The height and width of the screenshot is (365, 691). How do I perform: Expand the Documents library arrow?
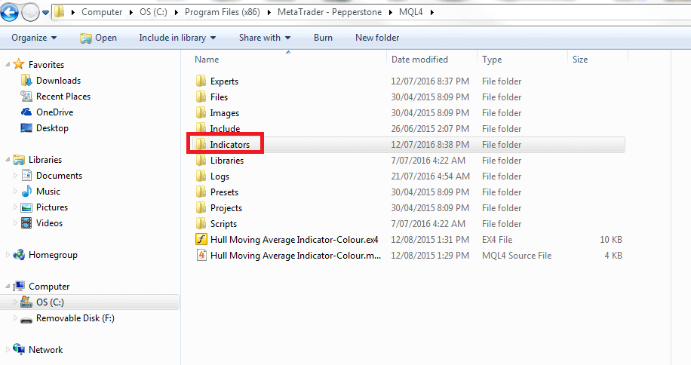(x=15, y=176)
